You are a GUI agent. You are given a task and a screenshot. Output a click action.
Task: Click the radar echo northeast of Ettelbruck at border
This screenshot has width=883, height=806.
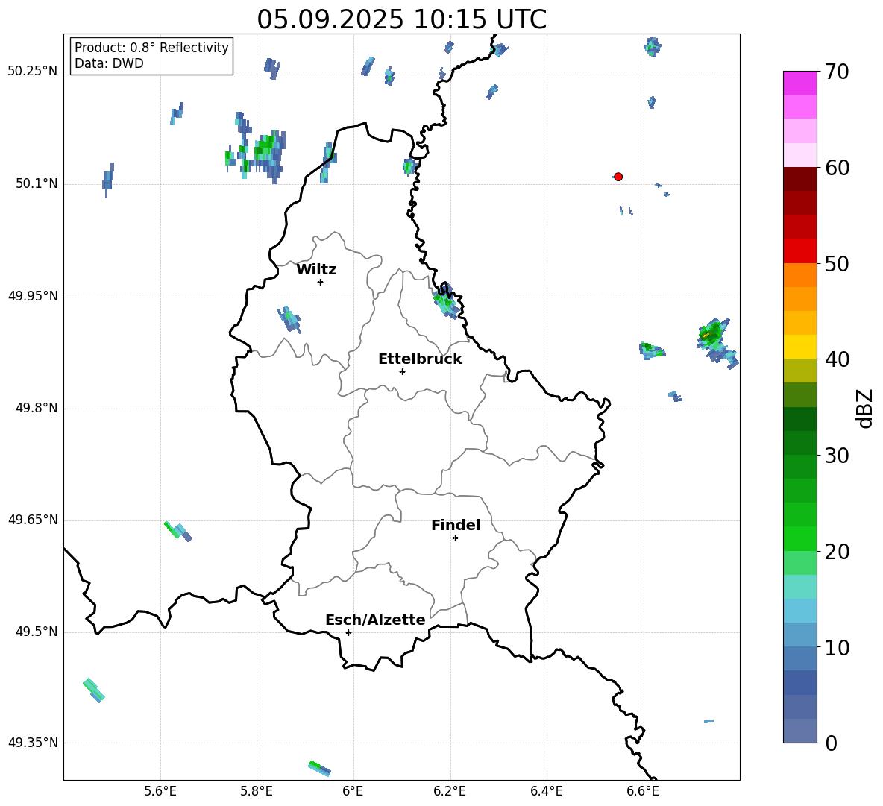[447, 302]
